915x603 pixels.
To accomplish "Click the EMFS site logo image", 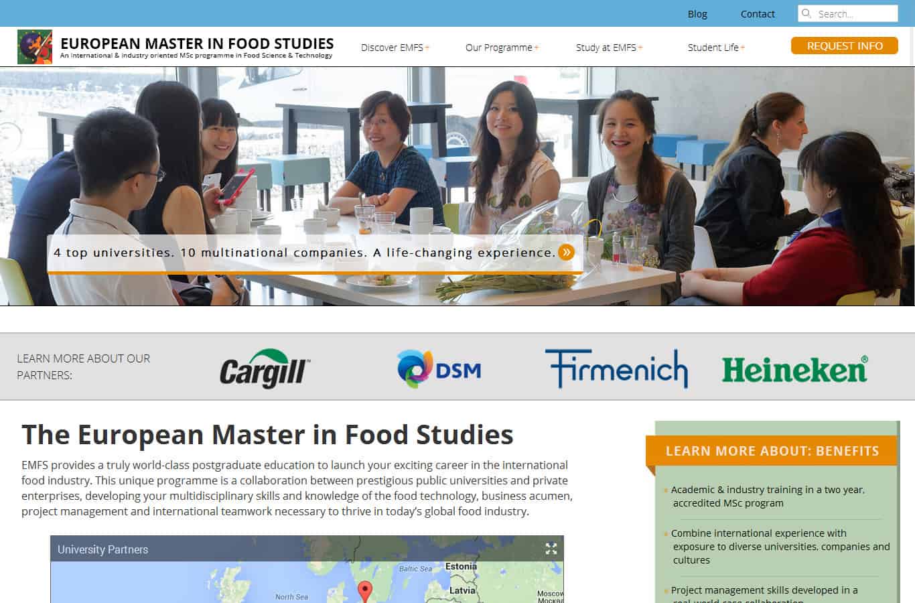I will click(35, 47).
